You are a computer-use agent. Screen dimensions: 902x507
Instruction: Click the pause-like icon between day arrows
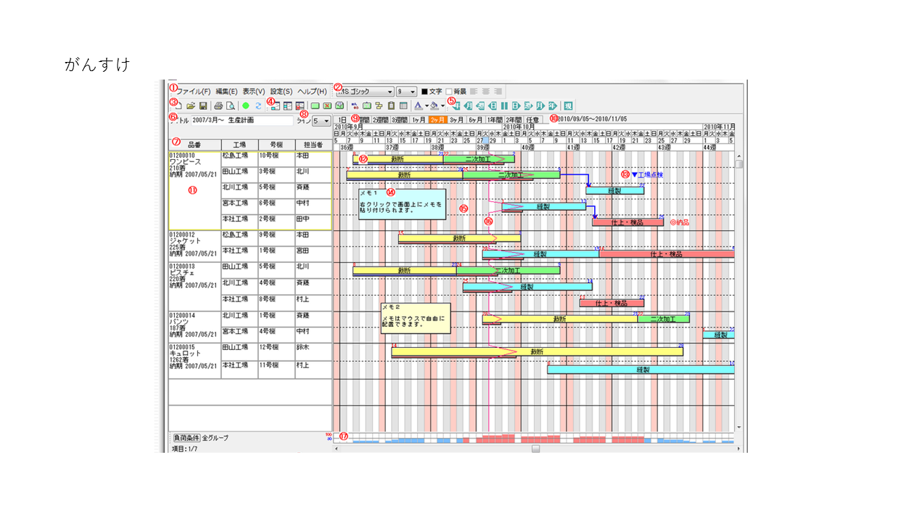504,106
